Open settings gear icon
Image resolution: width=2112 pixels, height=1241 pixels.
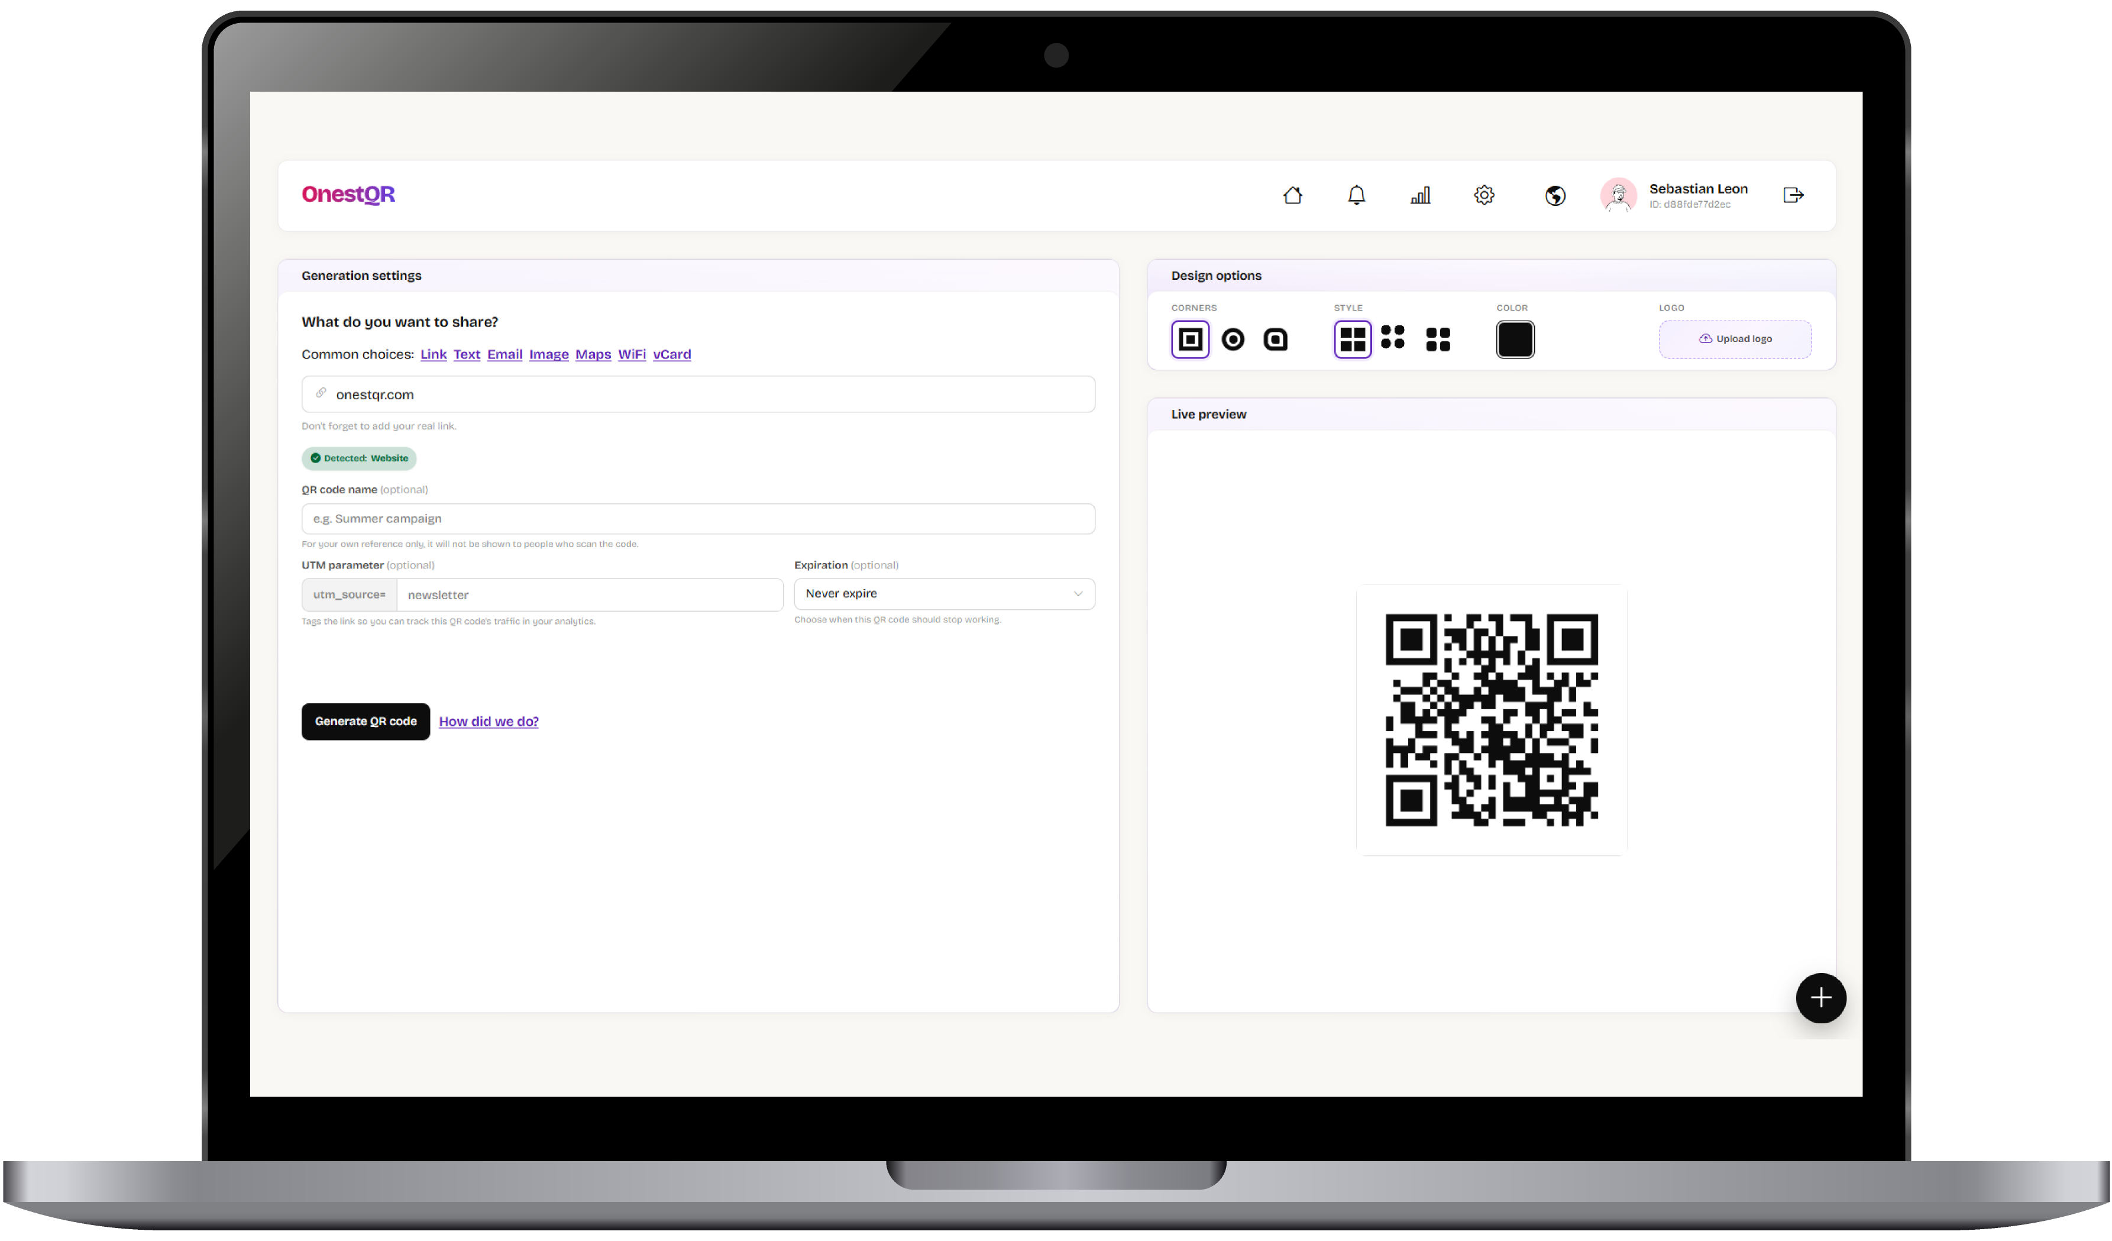tap(1484, 195)
